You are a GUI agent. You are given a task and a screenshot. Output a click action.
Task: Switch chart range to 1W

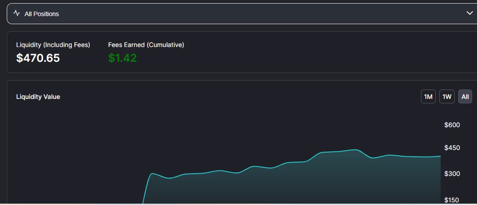tap(447, 97)
